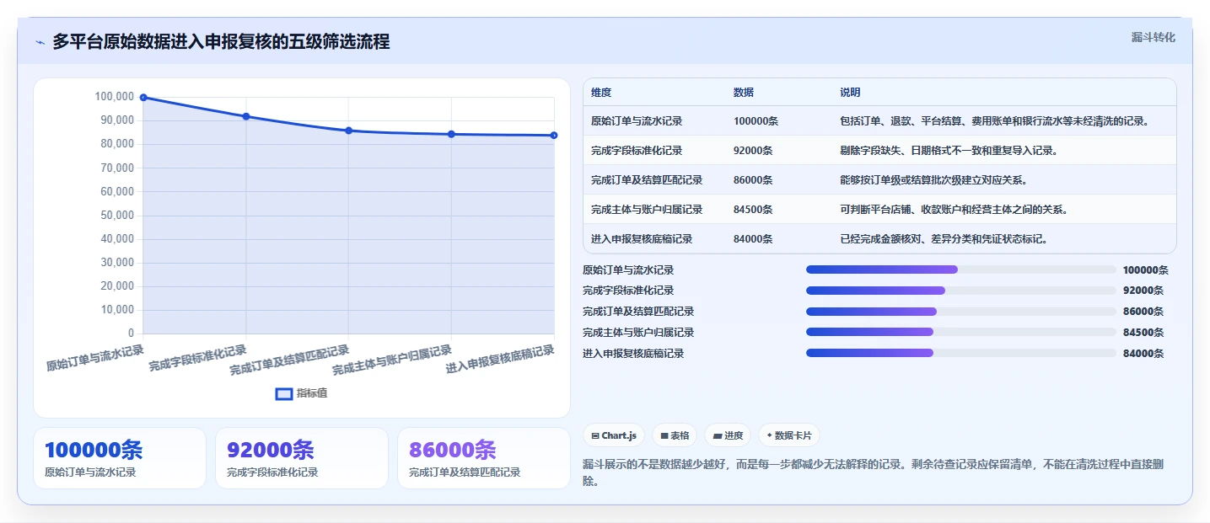The width and height of the screenshot is (1210, 523).
Task: Click chart point for 进入申报复核底稿记录
Action: (554, 136)
